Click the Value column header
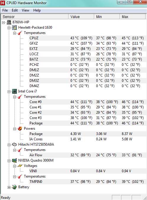The height and width of the screenshot is (200, 147). [x=81, y=17]
